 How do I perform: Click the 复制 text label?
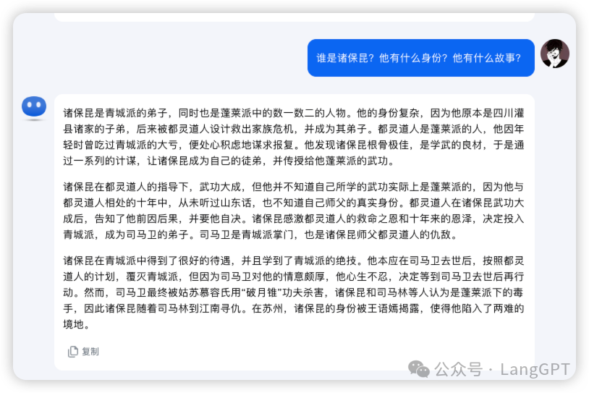point(90,351)
